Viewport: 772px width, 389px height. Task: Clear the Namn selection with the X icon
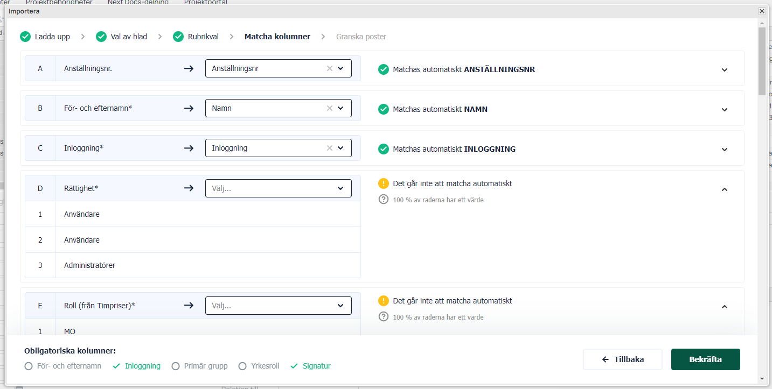330,108
